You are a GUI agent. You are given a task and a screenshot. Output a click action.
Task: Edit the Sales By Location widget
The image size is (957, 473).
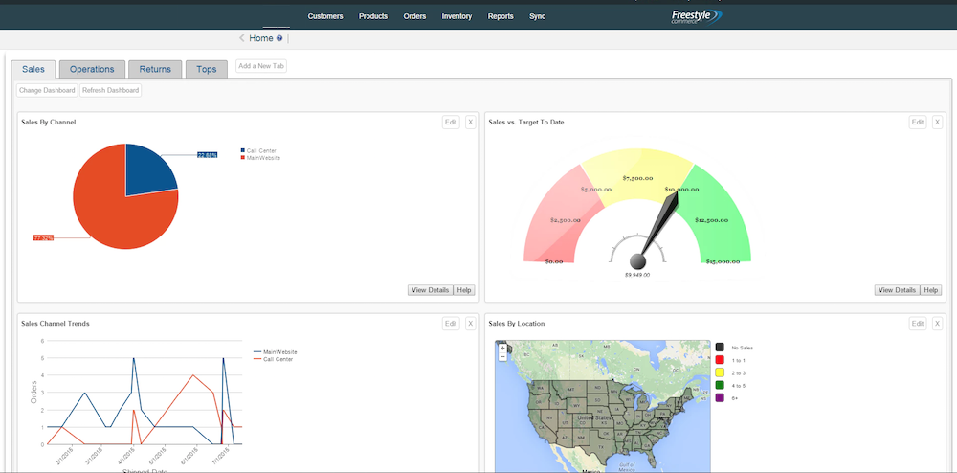(x=918, y=324)
